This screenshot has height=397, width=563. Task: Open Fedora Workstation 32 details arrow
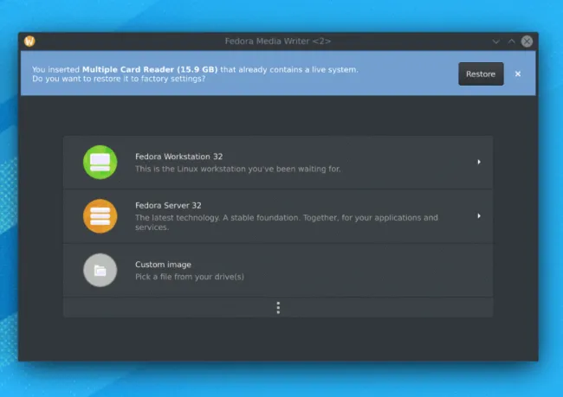pos(479,162)
